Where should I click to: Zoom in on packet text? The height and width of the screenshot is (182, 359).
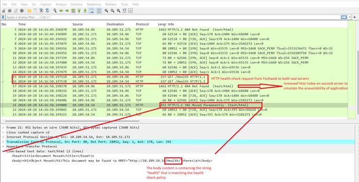[106, 10]
